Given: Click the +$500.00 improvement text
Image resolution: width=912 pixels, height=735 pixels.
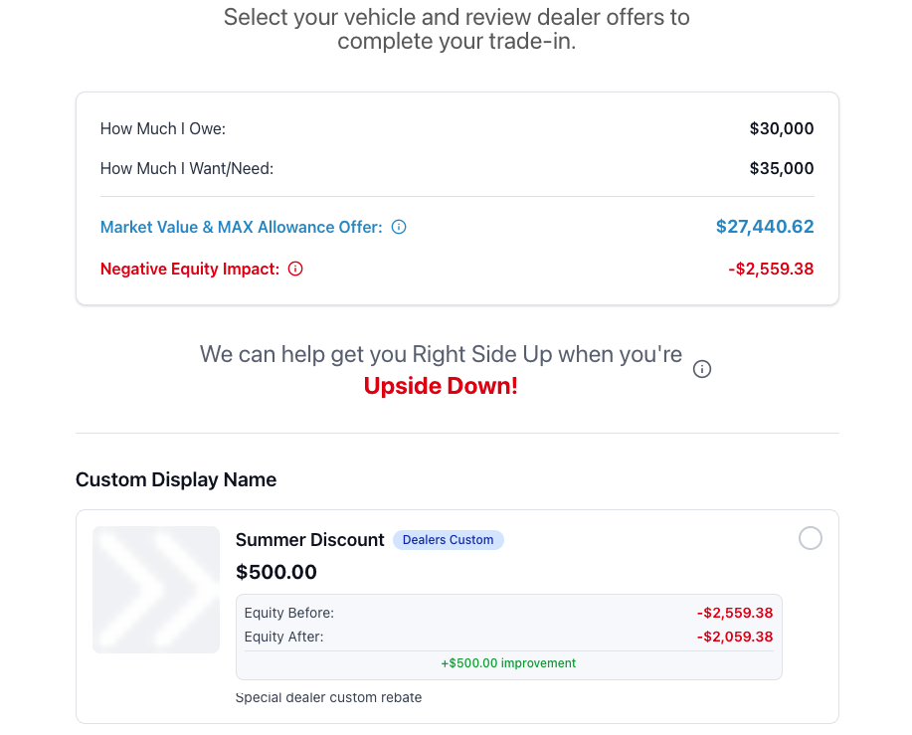Looking at the screenshot, I should point(508,663).
